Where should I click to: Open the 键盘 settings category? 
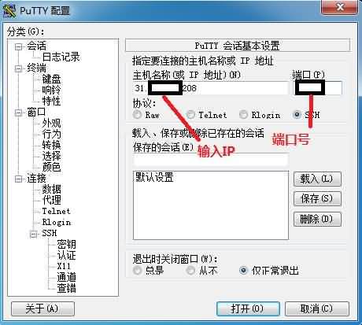tap(51, 79)
